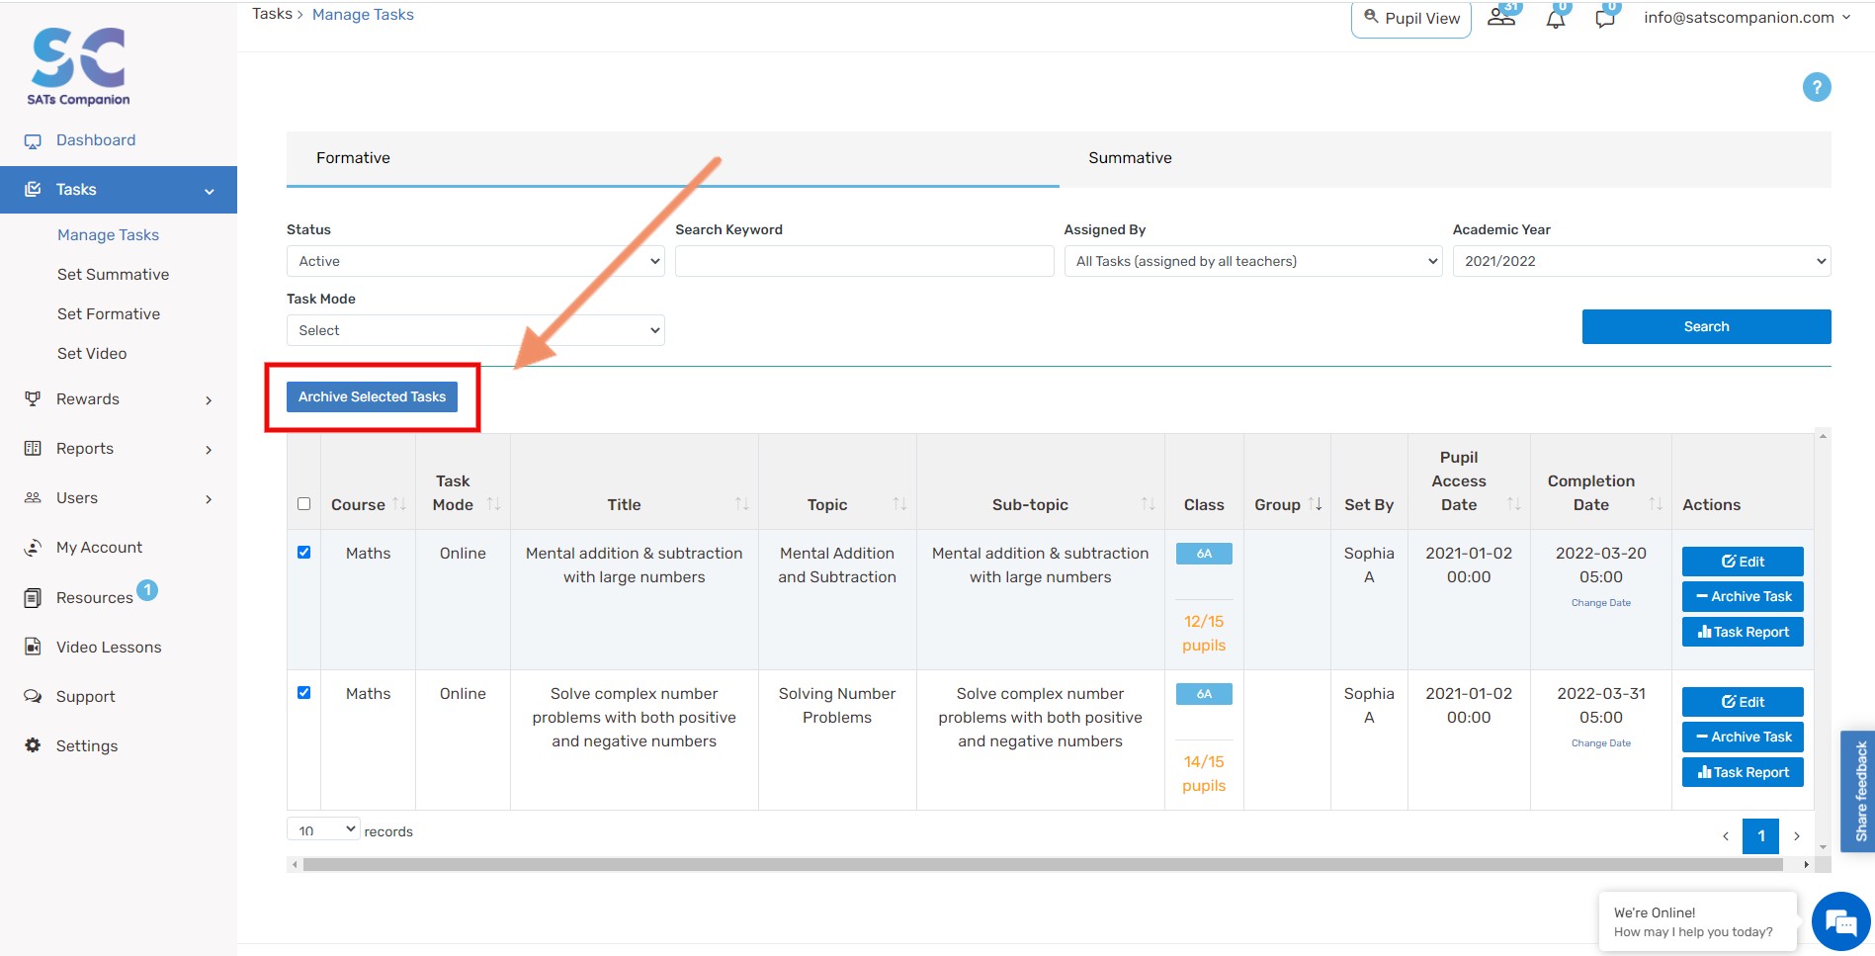Uncheck the Mental addition & subtraction task row
The width and height of the screenshot is (1875, 956).
304,553
